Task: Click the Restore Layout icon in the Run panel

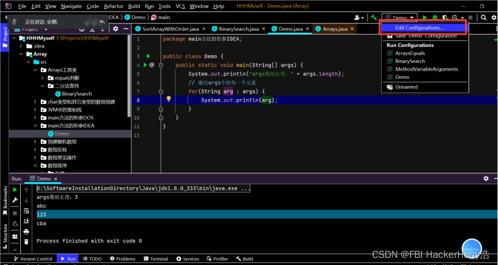Action: pos(15,236)
